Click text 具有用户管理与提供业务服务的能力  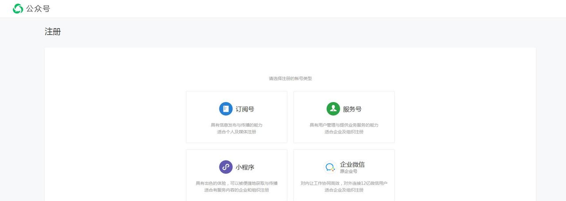(x=344, y=125)
